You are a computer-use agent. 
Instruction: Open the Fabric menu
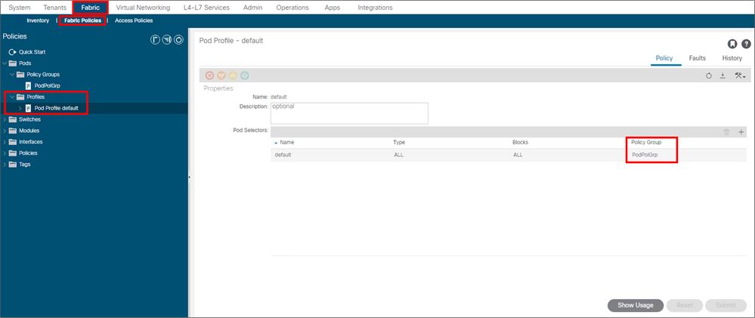coord(91,8)
